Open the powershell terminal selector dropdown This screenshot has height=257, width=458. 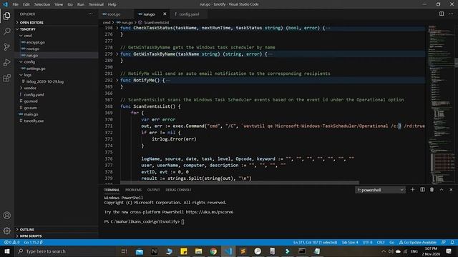click(x=380, y=190)
